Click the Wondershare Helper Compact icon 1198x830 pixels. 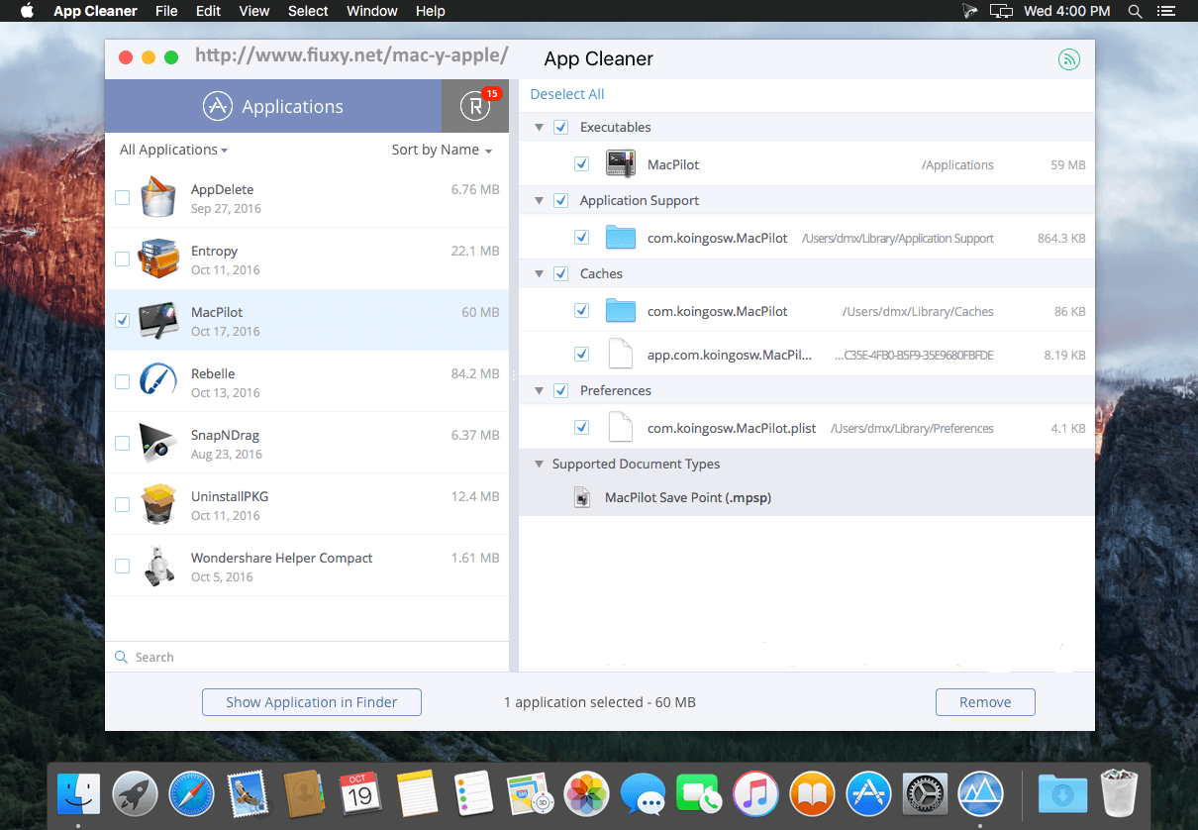158,566
